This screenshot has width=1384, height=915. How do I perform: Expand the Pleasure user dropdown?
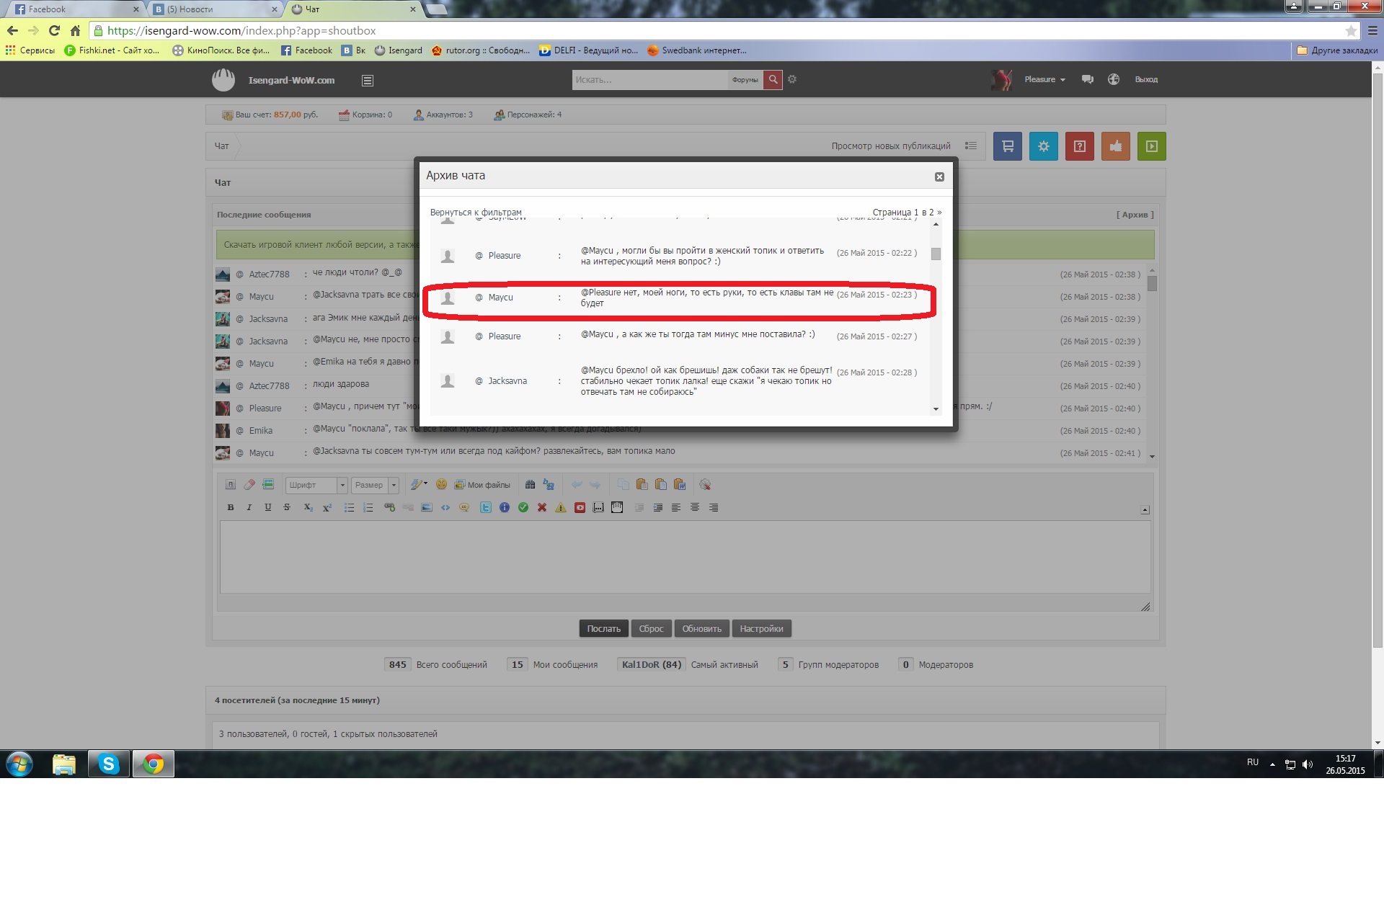click(1044, 79)
